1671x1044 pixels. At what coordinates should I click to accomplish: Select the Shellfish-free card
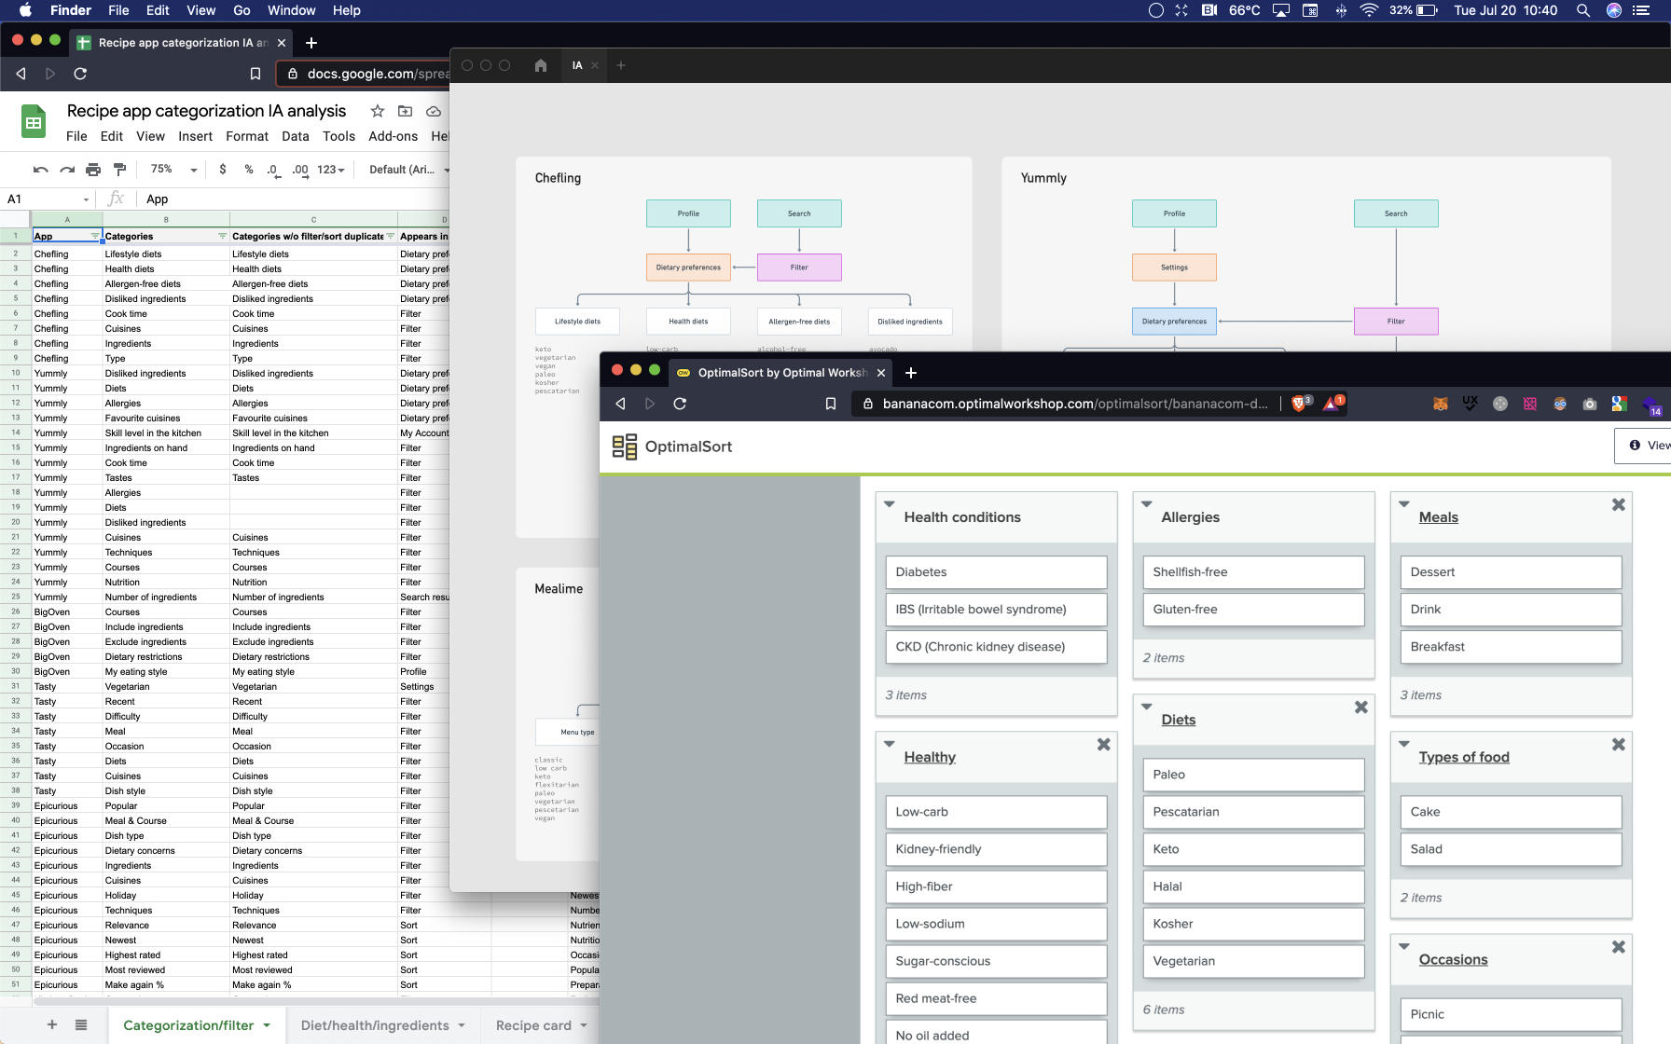coord(1253,572)
